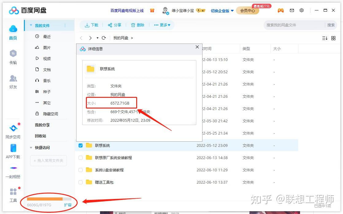Click the 大小 column header
Screen dimensions: 343x214
[277, 48]
